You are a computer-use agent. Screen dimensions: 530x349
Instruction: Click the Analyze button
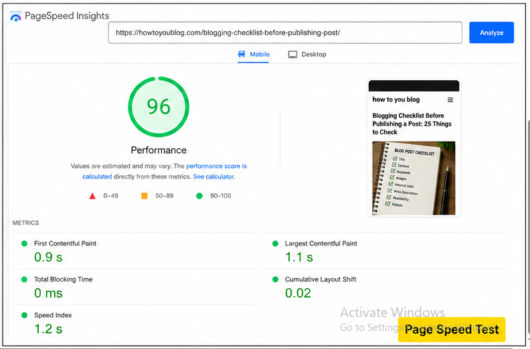pos(491,33)
